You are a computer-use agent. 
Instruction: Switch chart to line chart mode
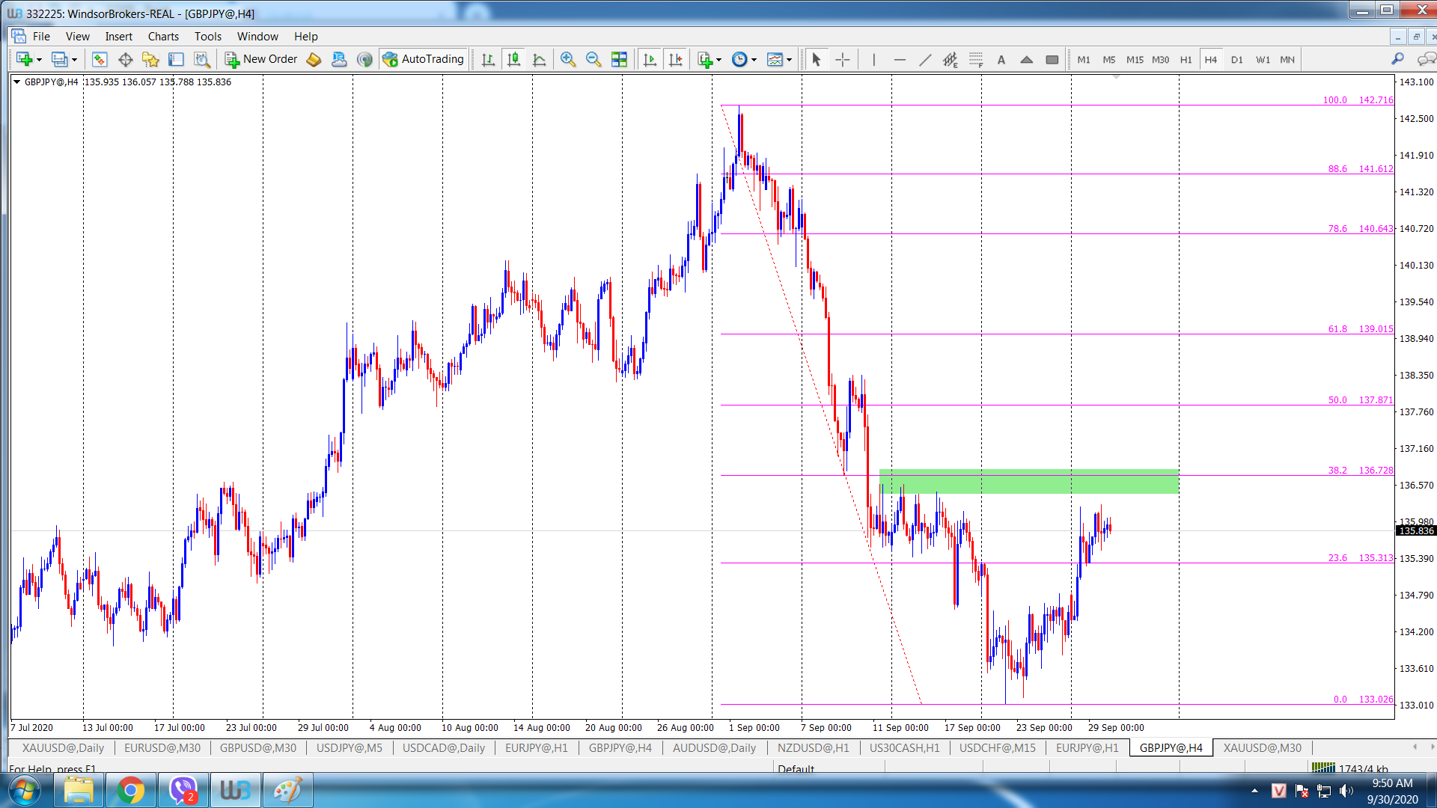(x=539, y=59)
